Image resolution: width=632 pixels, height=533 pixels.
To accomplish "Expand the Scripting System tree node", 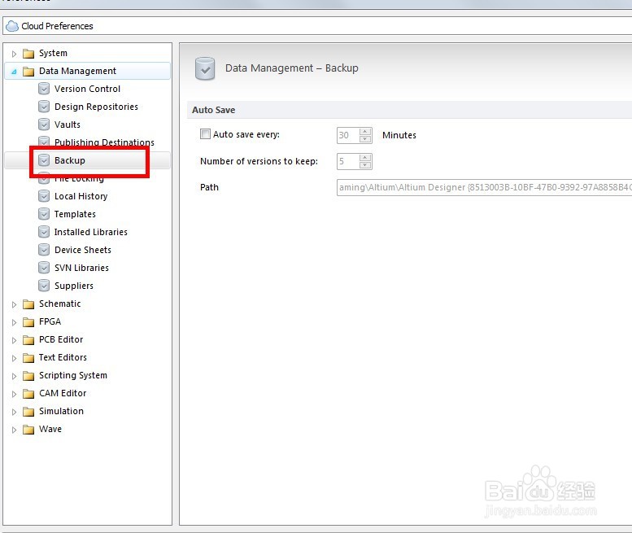I will [14, 376].
